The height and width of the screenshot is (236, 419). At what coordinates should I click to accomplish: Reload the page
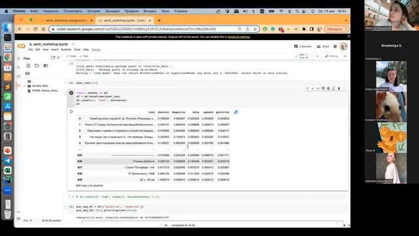(35, 29)
